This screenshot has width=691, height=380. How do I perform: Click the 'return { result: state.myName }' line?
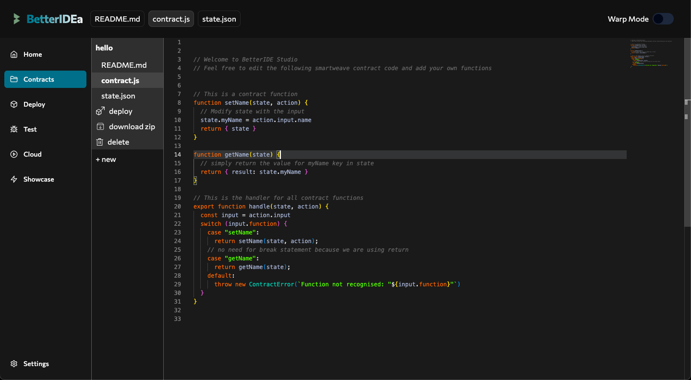click(x=254, y=172)
